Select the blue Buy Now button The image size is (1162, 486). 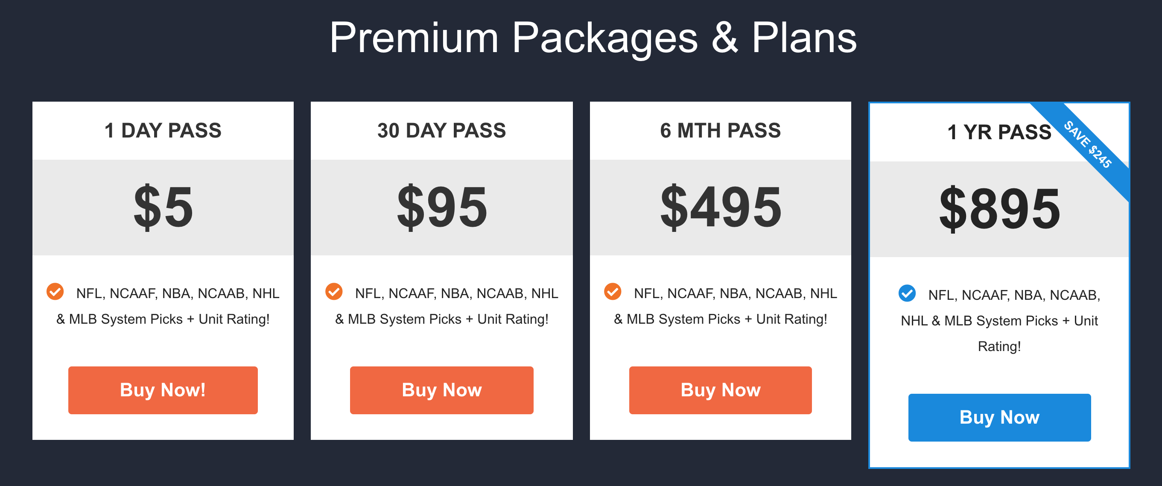1000,417
